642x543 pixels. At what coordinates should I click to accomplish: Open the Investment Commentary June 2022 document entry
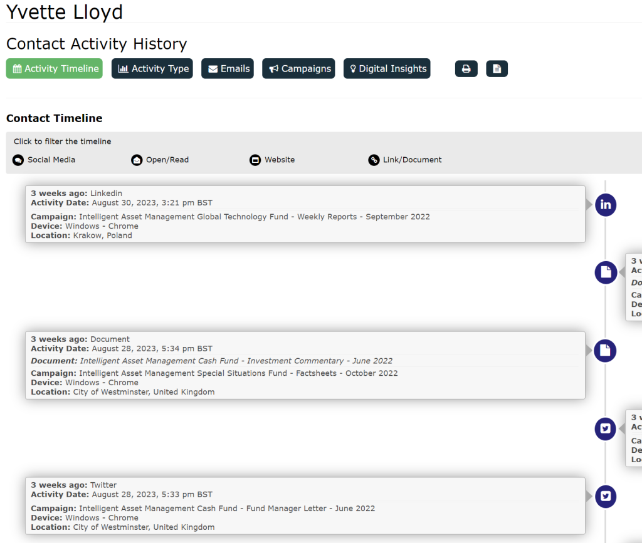click(x=212, y=361)
